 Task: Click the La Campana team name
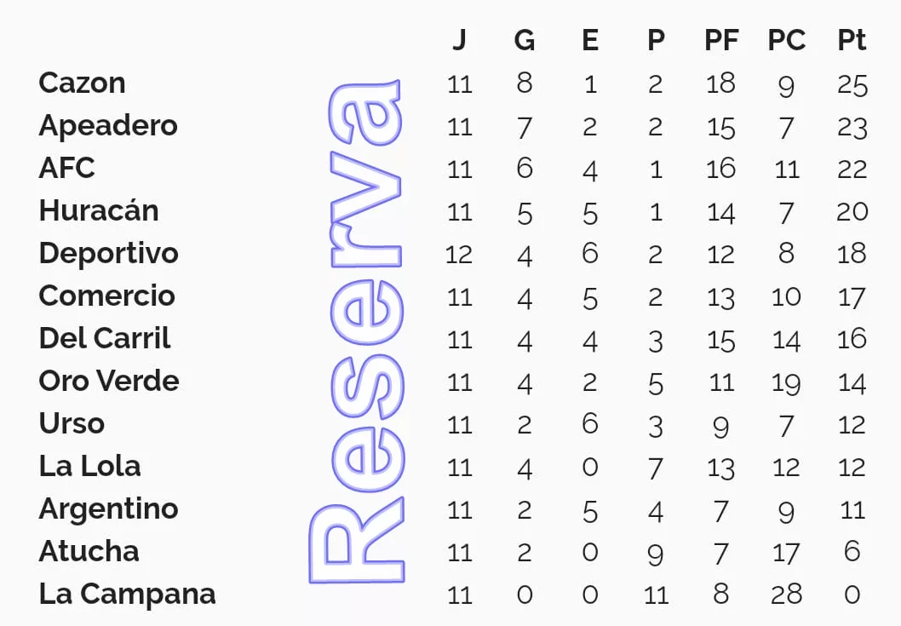point(127,594)
